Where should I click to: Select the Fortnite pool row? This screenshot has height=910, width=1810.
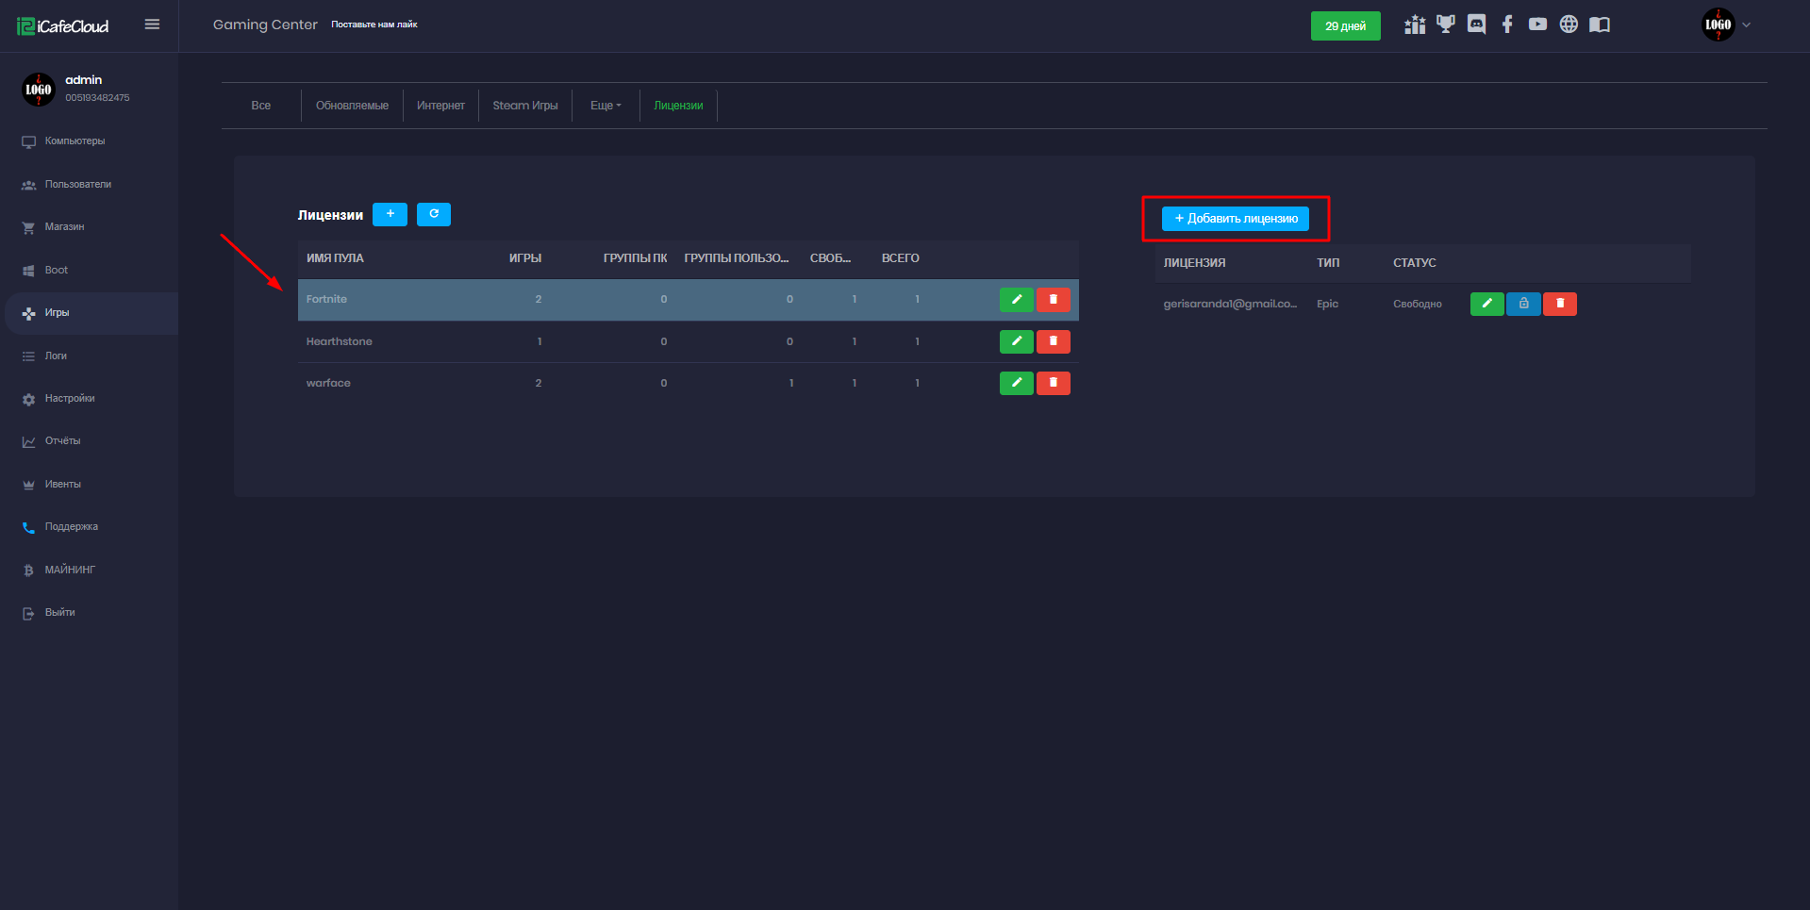tap(689, 300)
